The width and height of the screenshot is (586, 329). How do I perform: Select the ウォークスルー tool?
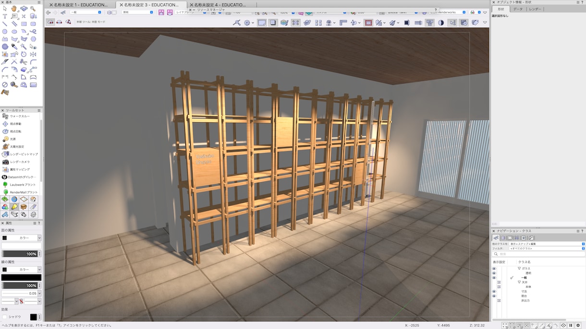point(20,116)
